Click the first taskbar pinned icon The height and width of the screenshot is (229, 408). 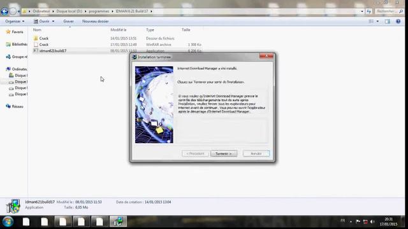click(26, 221)
